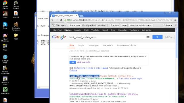This screenshot has height=103, width=184.
Task: Open Shortcut to Forgotte... desktop icon
Action: click(x=16, y=26)
